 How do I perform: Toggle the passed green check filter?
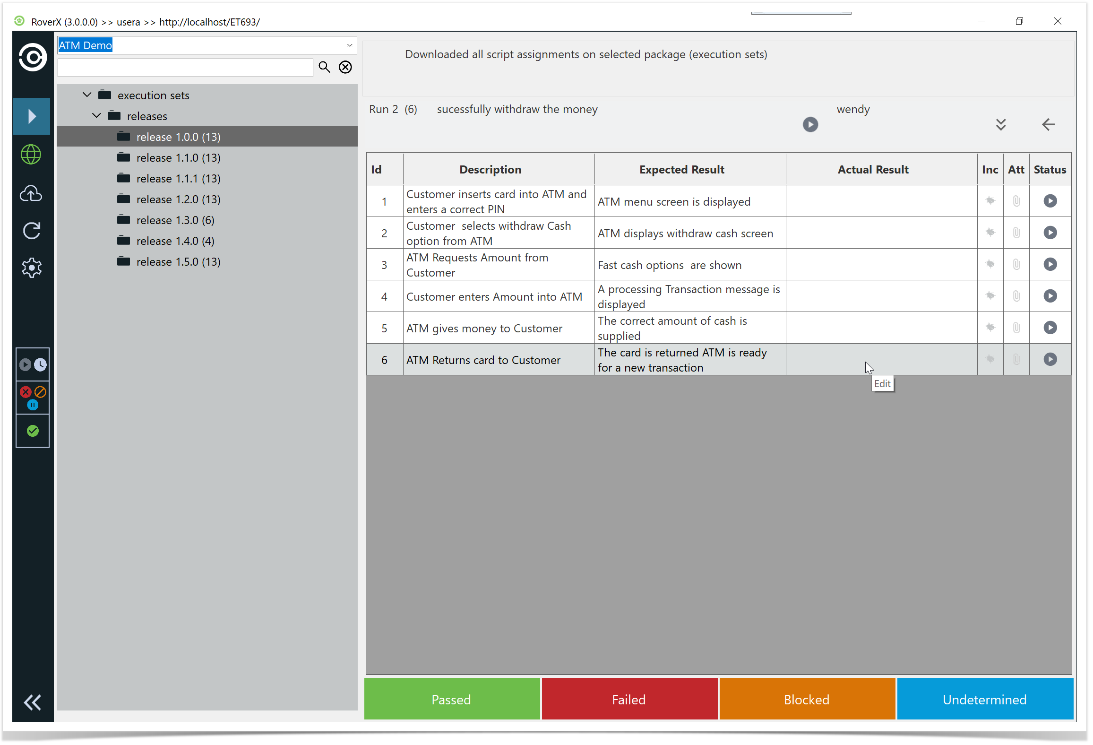pyautogui.click(x=33, y=431)
